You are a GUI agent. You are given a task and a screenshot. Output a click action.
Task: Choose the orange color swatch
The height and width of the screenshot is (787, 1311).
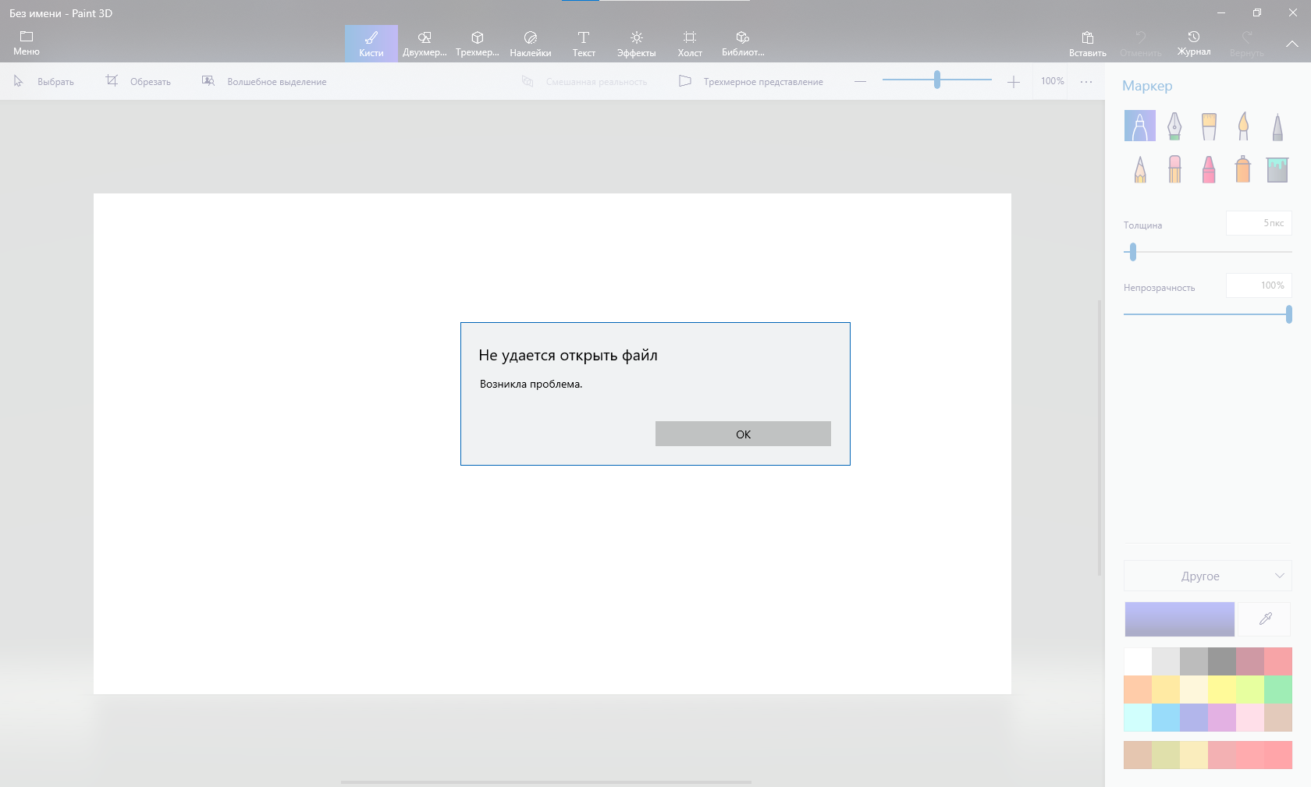tap(1138, 690)
